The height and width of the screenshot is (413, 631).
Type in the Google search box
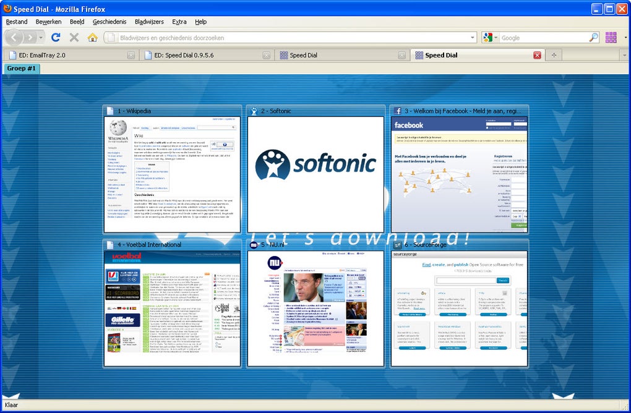coord(544,38)
